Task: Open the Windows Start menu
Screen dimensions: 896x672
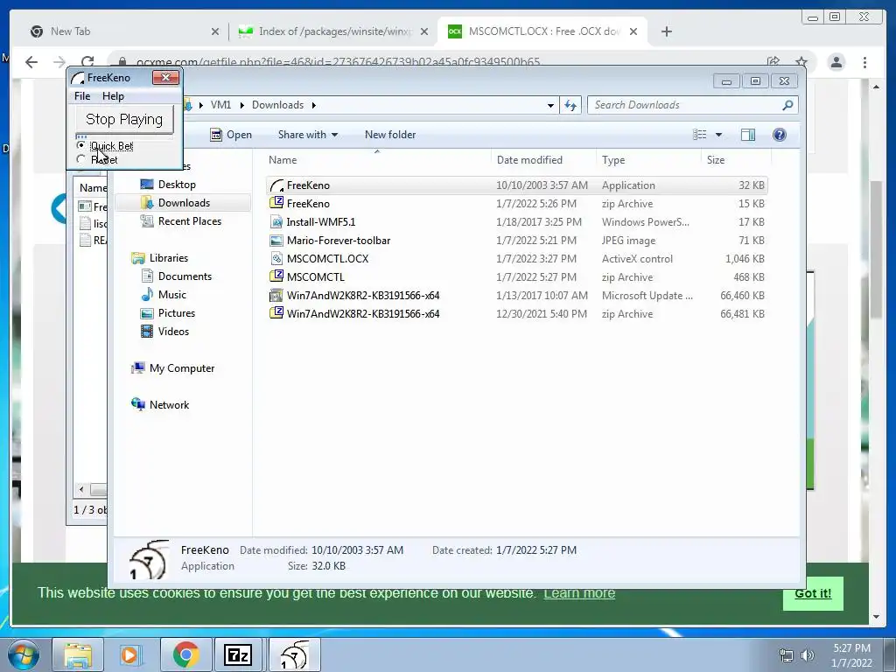Action: pos(24,655)
